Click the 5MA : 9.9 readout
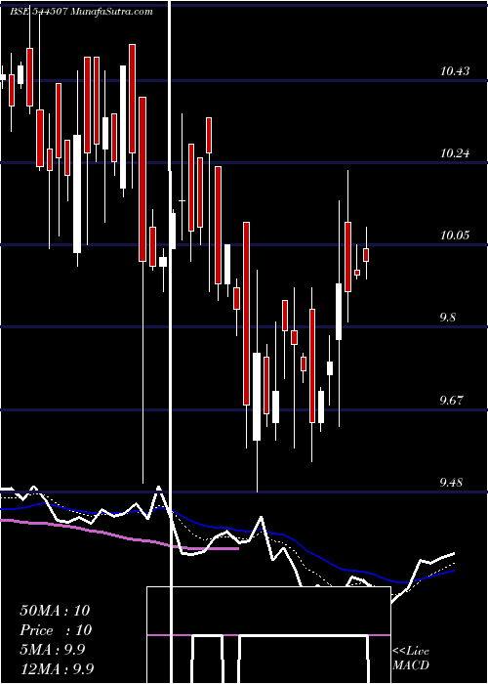The height and width of the screenshot is (684, 488). [x=55, y=650]
